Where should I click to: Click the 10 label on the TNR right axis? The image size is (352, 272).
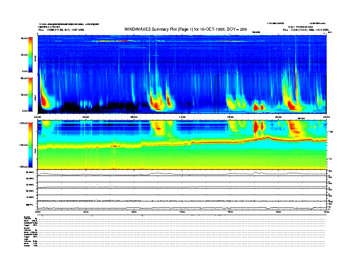[x=330, y=159]
